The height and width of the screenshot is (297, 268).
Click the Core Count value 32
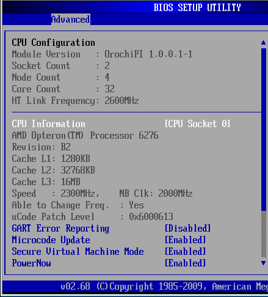109,89
